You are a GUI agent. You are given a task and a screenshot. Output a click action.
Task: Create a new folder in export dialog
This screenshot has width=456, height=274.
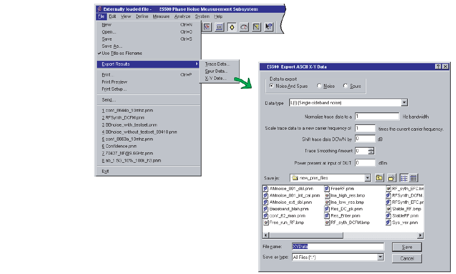[x=392, y=178]
